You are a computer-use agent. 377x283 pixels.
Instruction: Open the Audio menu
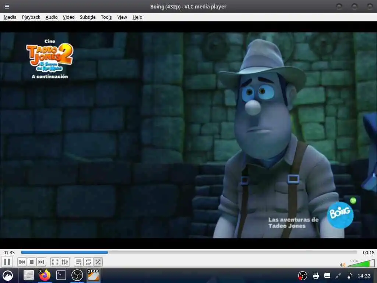pos(52,17)
